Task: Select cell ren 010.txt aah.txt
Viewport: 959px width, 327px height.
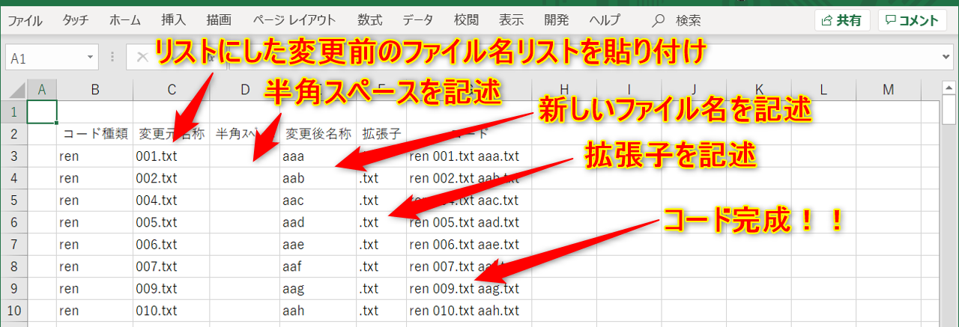Action: coord(469,311)
